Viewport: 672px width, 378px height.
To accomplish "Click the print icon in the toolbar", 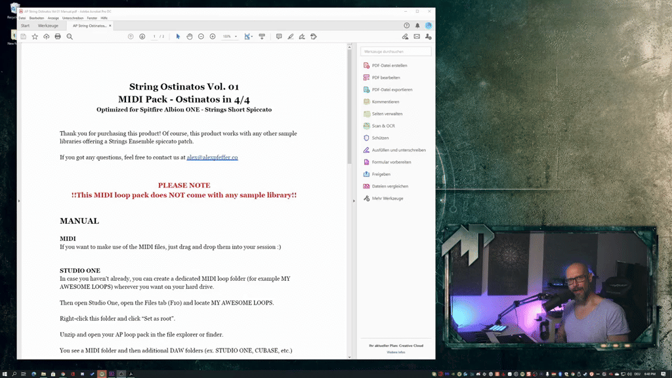I will coord(58,37).
